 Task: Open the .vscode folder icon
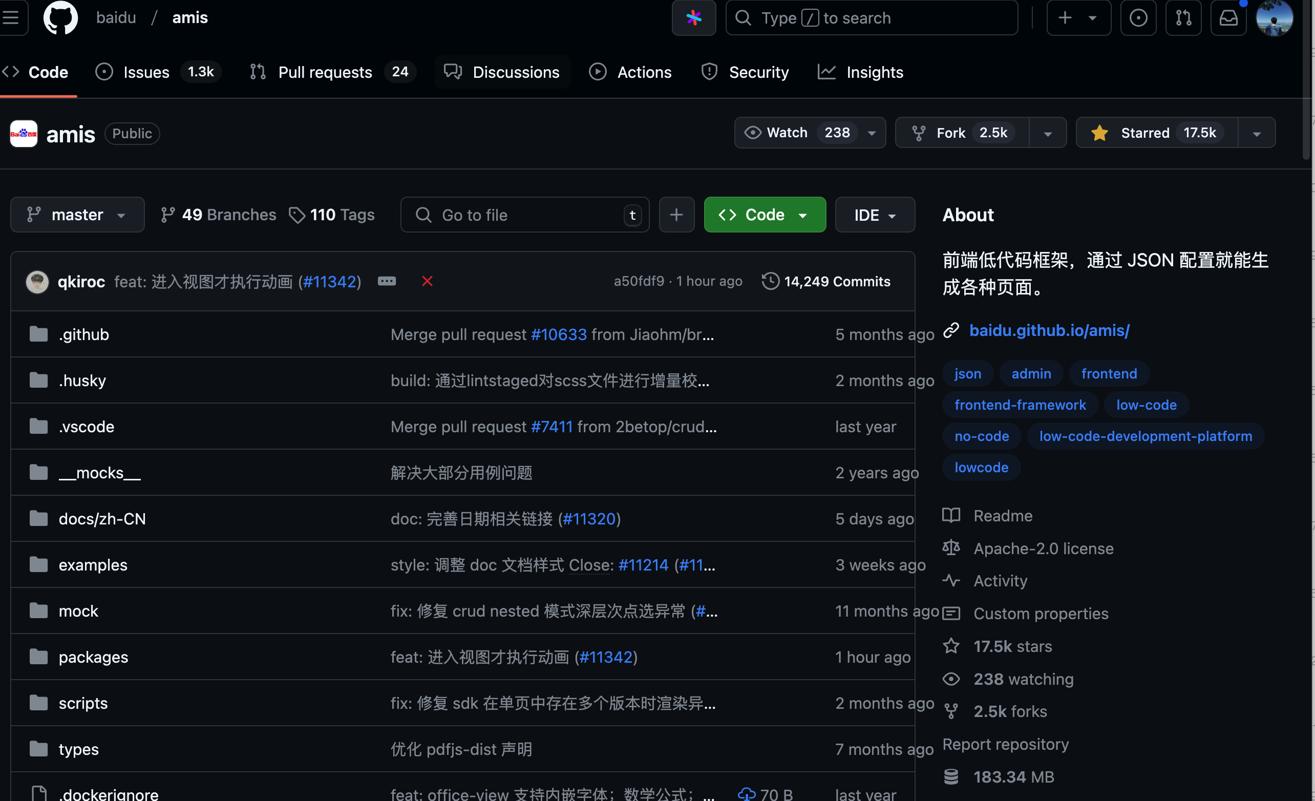point(38,426)
